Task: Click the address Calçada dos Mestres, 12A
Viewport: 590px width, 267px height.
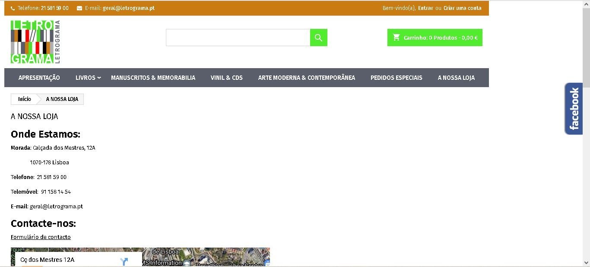Action: pos(64,148)
